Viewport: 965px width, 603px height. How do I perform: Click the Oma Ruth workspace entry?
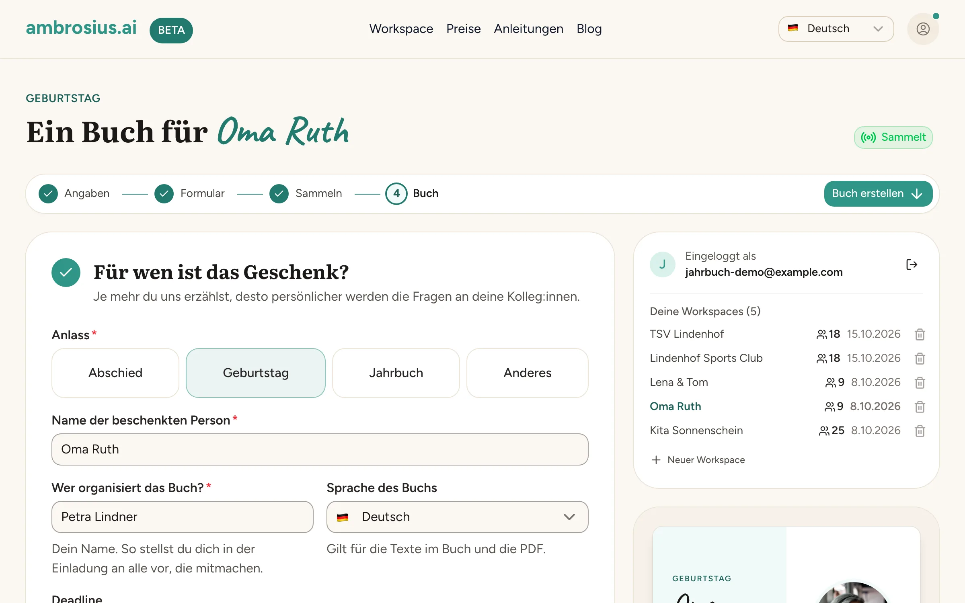675,406
